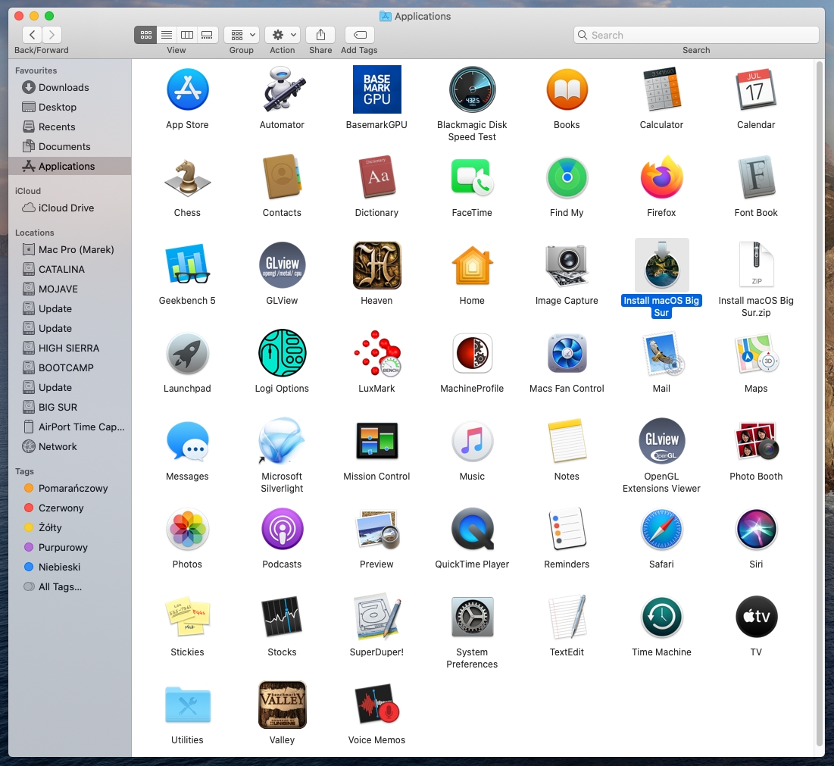Select the Install macOS Big Sur.zip file
The image size is (834, 766).
pos(756,265)
